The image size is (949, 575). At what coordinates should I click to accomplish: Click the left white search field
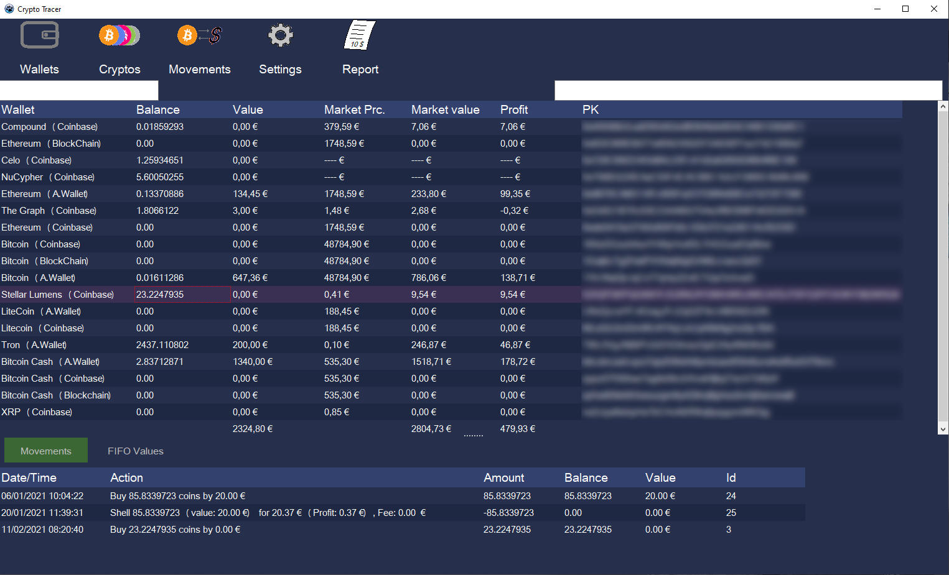tap(79, 91)
